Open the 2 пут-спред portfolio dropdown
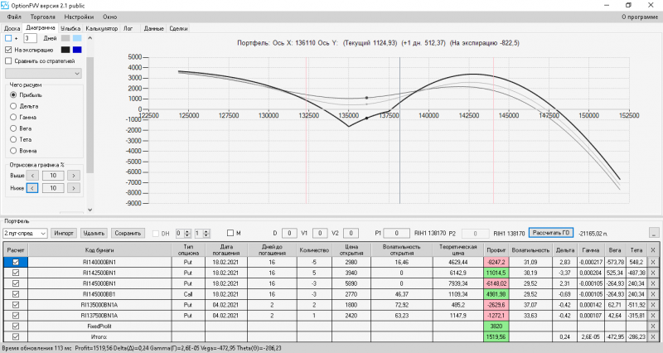Viewport: 663px width, 353px height. (x=25, y=233)
